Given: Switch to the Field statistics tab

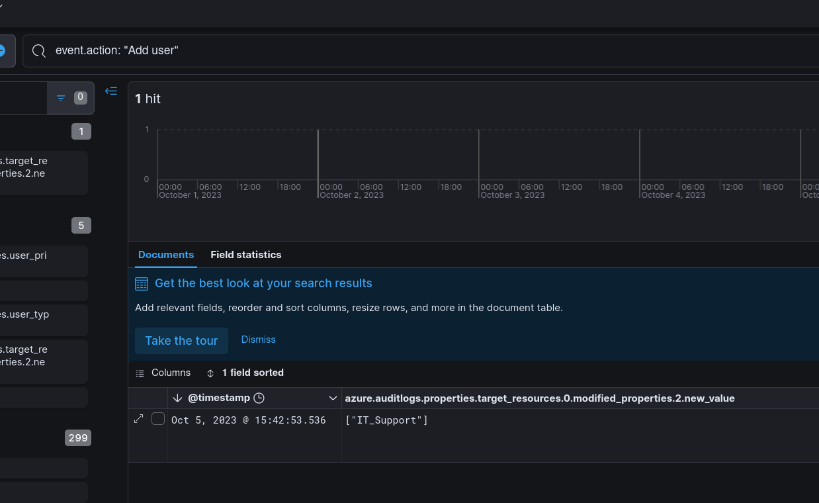Looking at the screenshot, I should click(245, 255).
